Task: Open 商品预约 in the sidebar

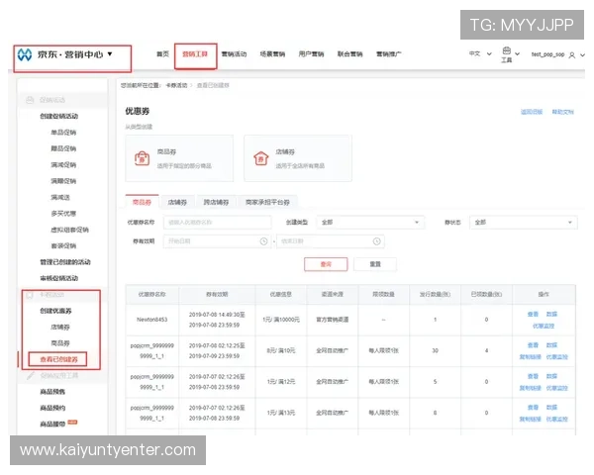Action: [x=52, y=409]
